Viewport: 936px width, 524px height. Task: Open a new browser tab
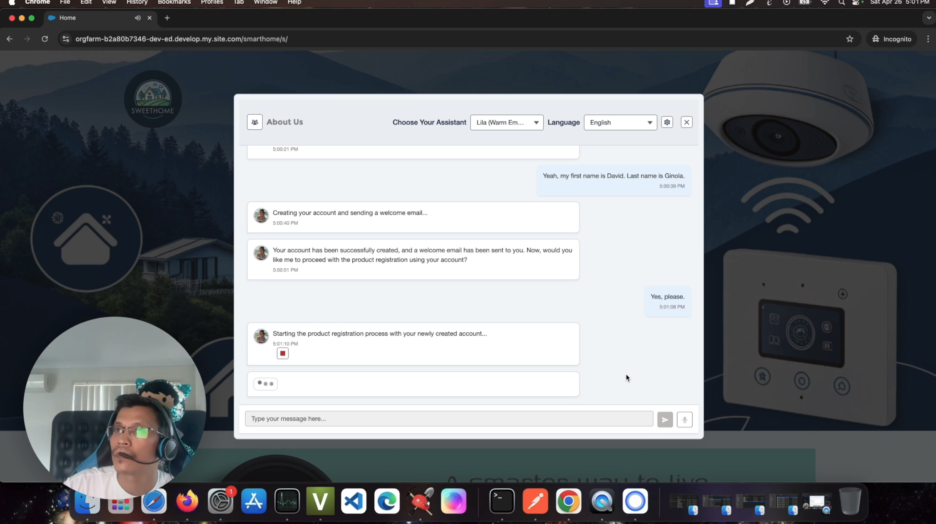(167, 18)
